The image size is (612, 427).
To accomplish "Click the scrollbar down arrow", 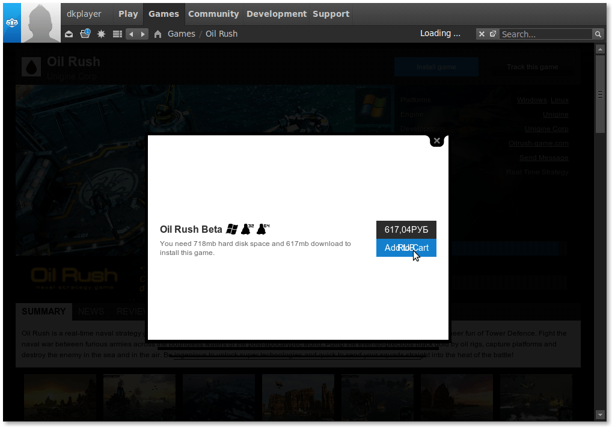I will coord(600,414).
